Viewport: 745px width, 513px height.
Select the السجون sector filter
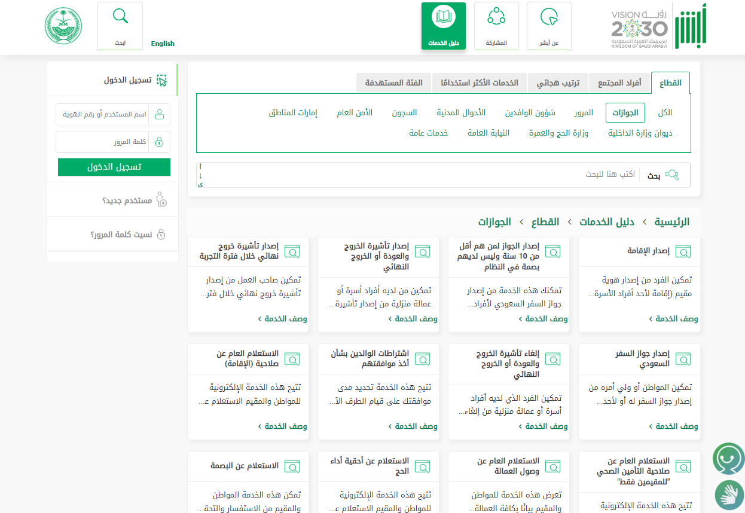[404, 113]
